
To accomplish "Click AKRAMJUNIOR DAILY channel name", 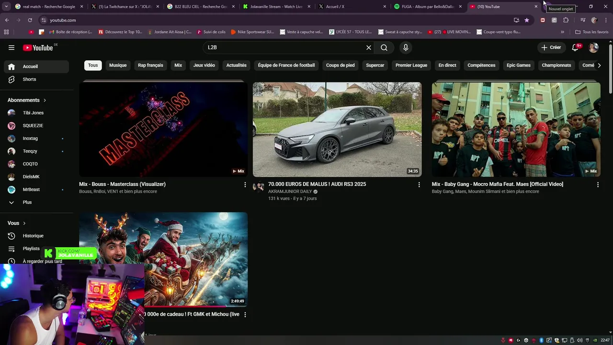I will (x=290, y=192).
